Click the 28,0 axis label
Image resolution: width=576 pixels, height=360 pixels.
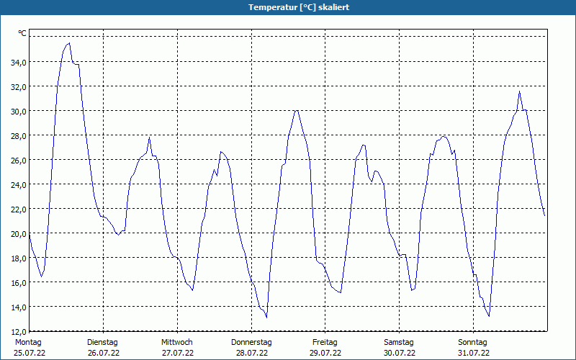(19, 136)
